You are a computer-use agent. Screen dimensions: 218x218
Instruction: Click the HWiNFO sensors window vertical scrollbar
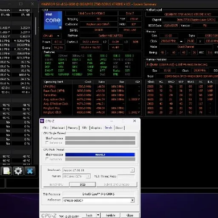[x=36, y=26]
